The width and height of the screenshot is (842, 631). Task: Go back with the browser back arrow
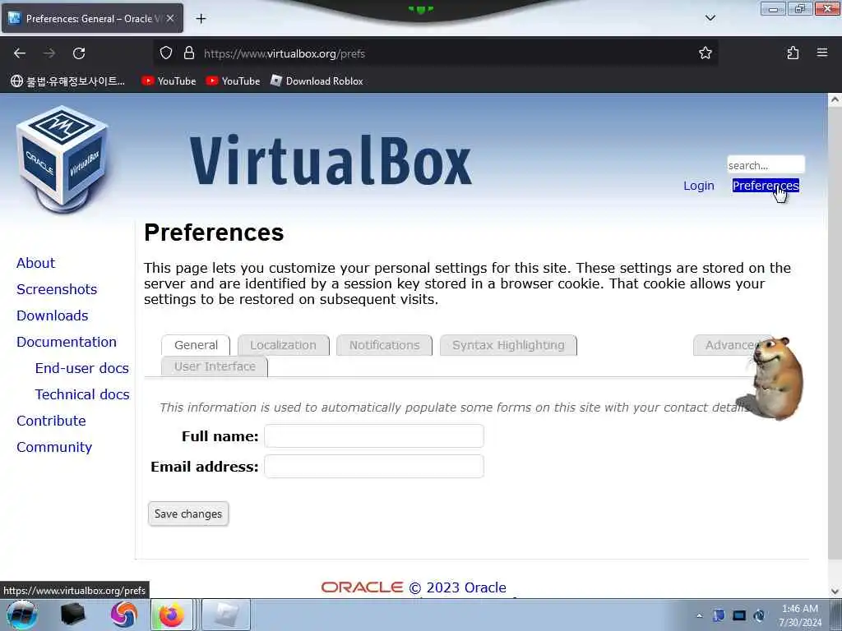pyautogui.click(x=20, y=53)
